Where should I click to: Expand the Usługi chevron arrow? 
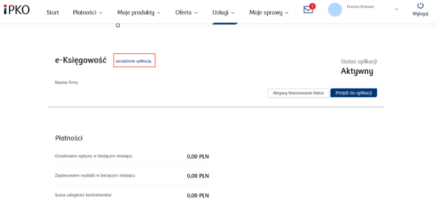(x=233, y=13)
